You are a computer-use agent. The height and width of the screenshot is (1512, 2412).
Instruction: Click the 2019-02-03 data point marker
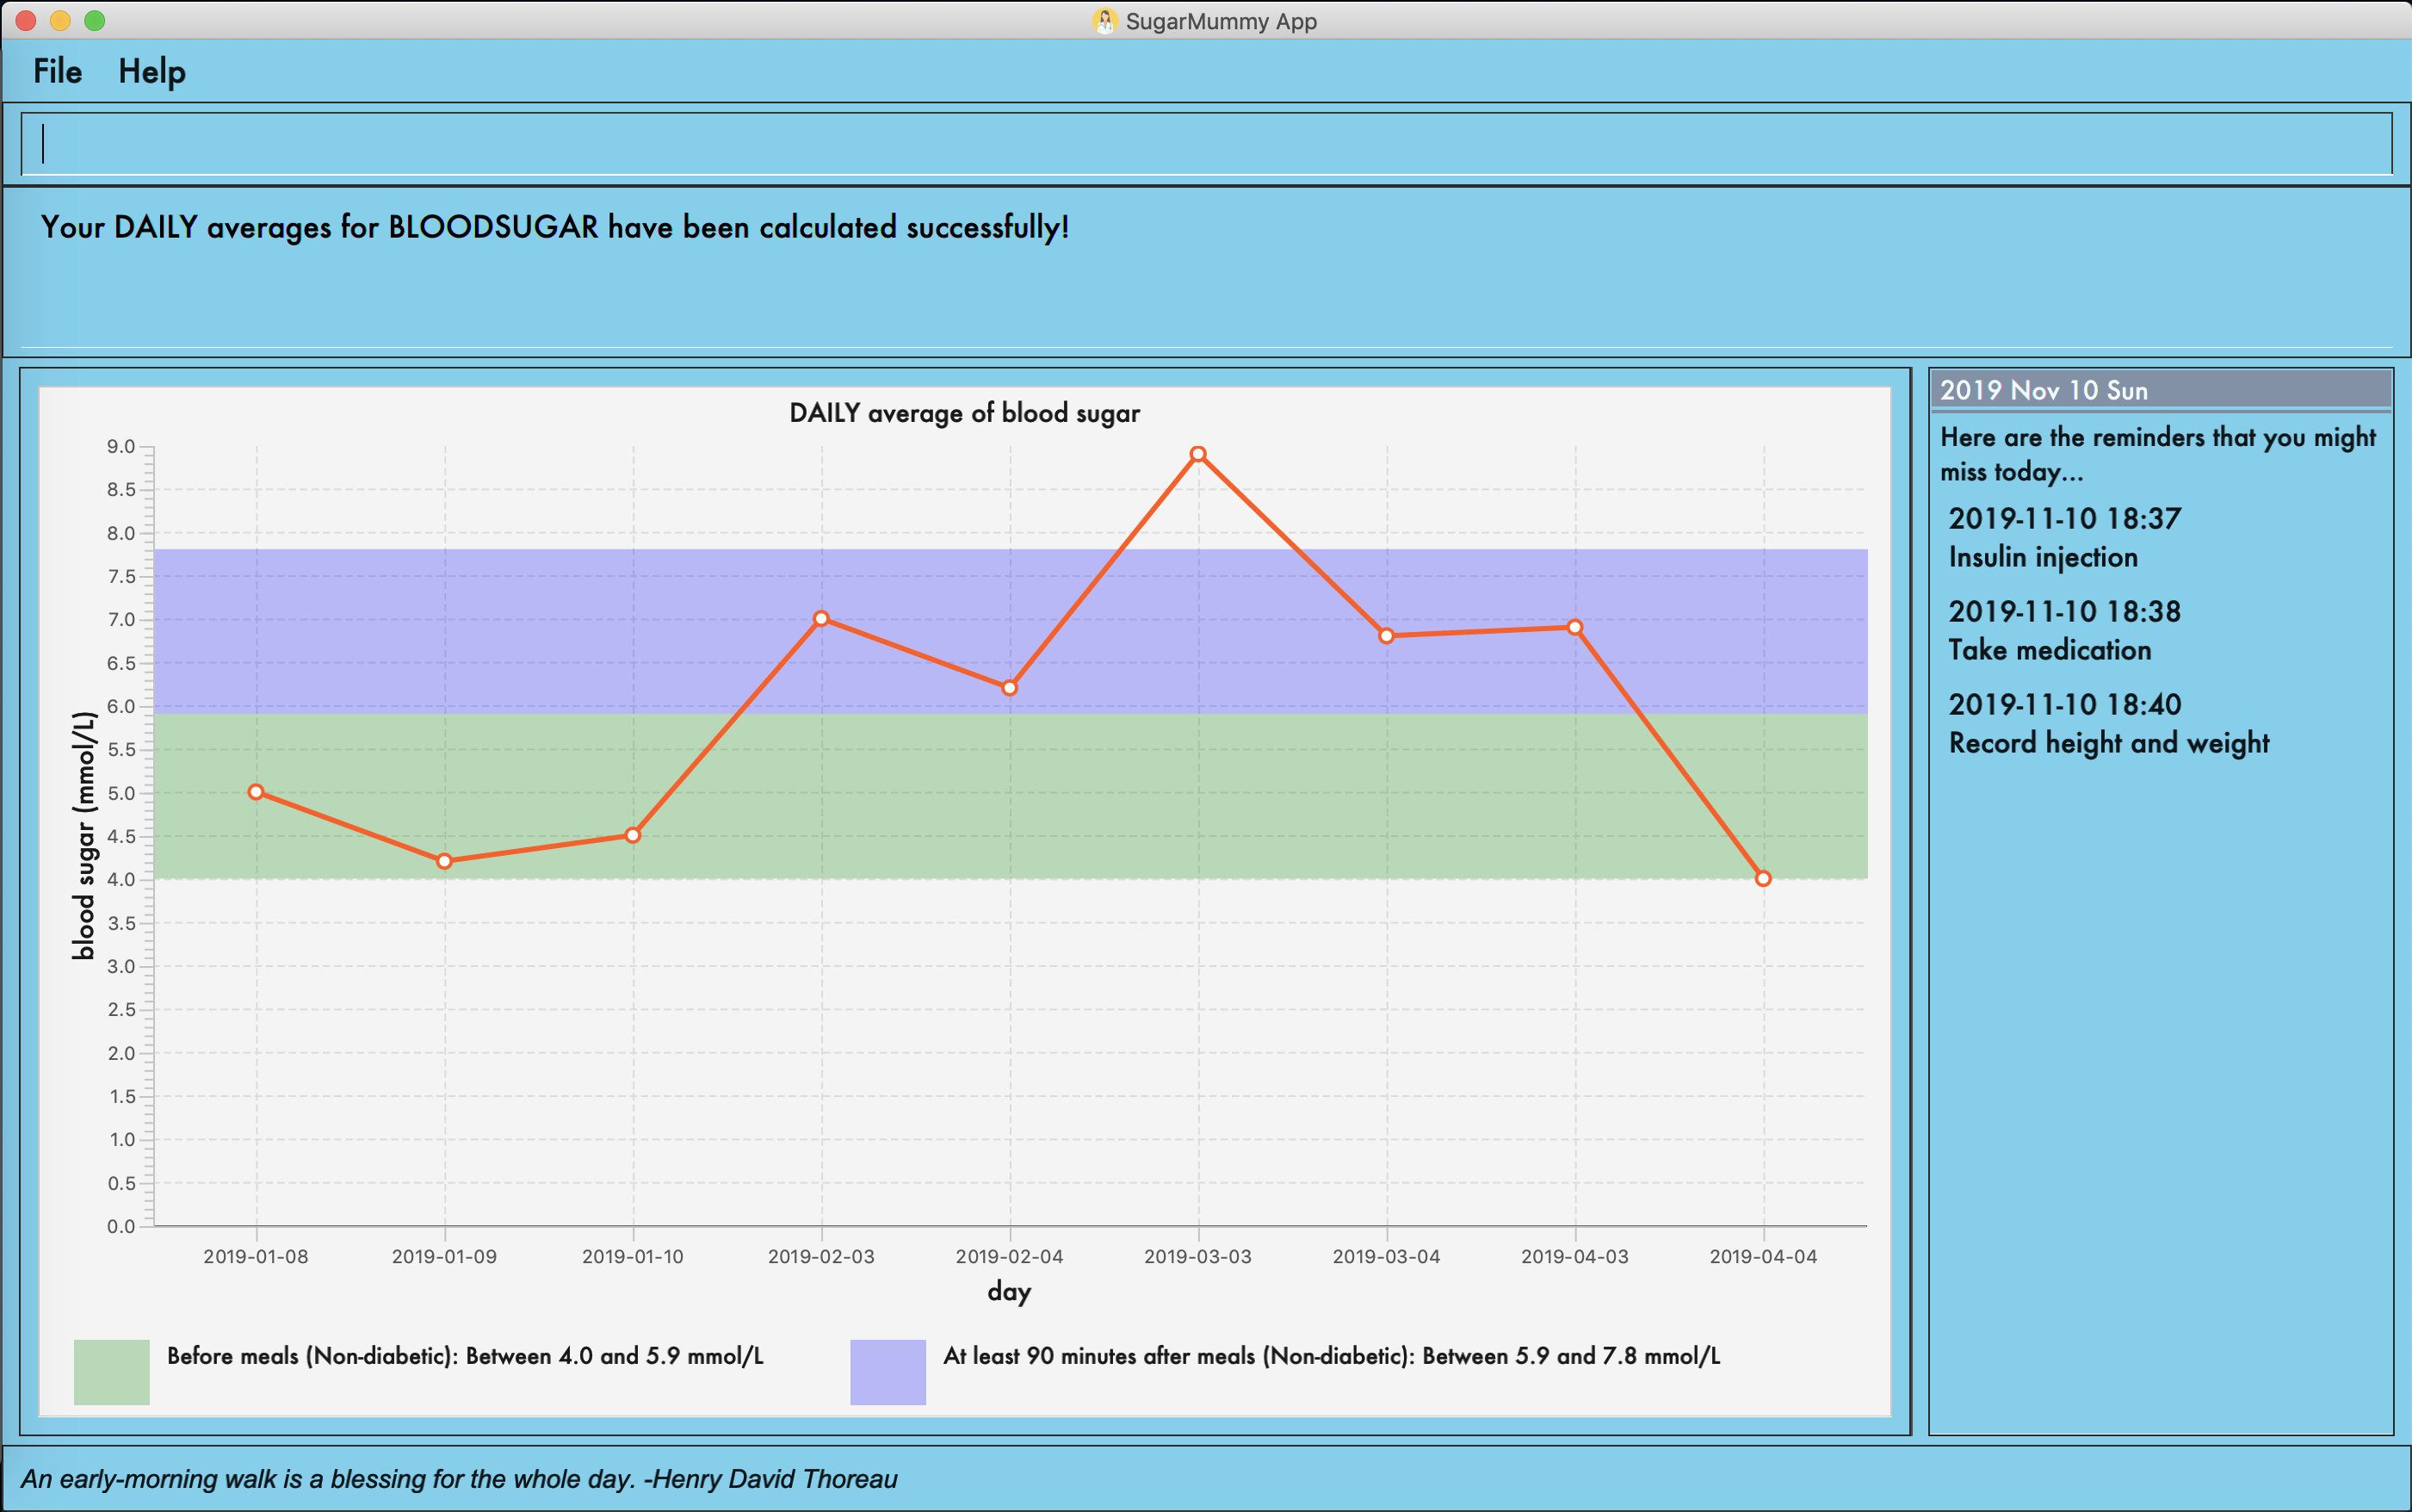pos(820,619)
